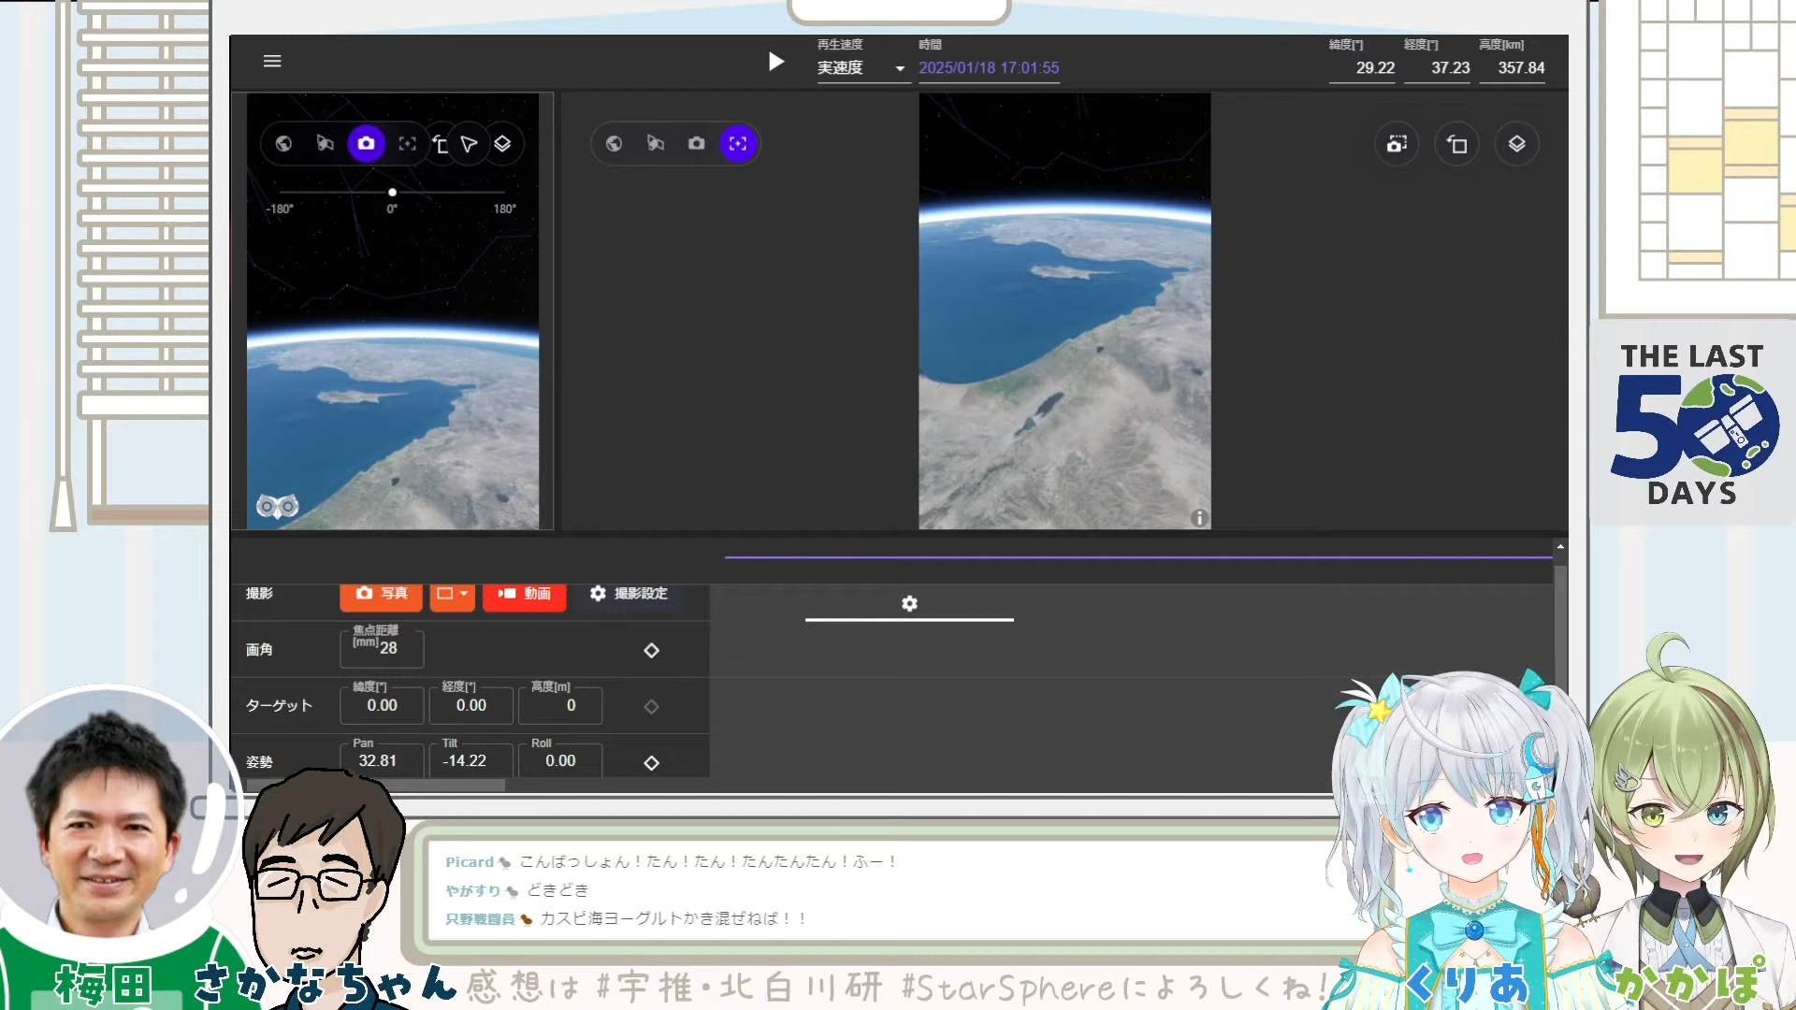
Task: Click the rotation slider handle at 0°
Action: 392,192
